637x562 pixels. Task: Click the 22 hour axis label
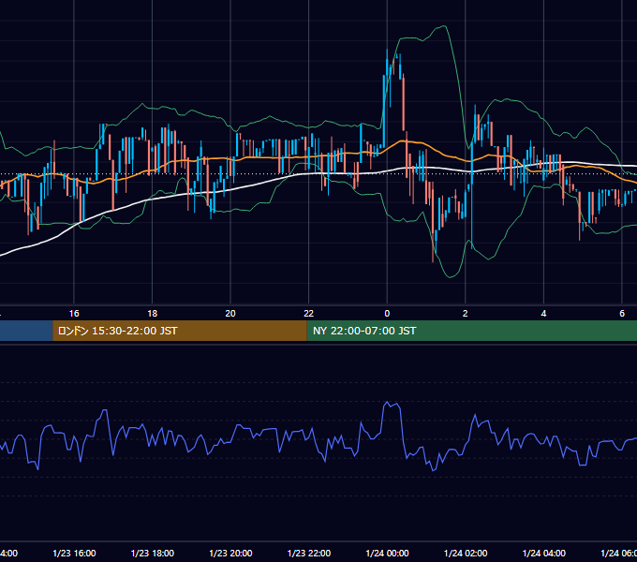(x=309, y=314)
